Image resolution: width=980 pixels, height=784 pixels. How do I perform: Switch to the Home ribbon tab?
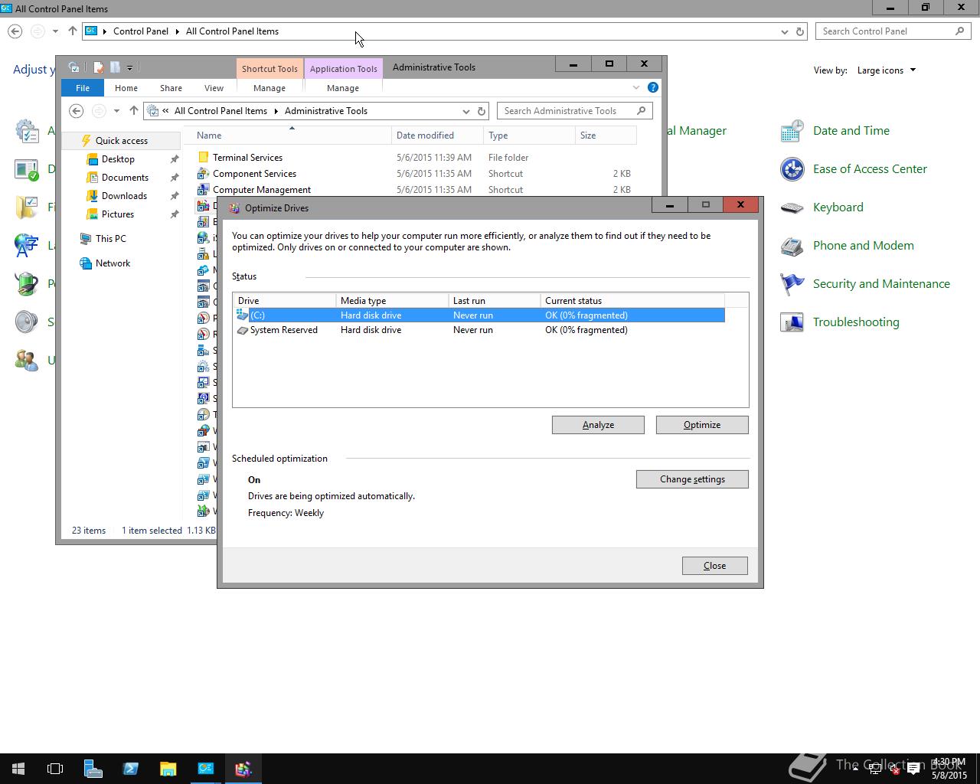126,88
